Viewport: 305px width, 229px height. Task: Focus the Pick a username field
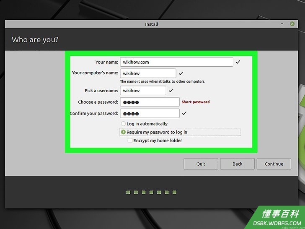click(143, 90)
